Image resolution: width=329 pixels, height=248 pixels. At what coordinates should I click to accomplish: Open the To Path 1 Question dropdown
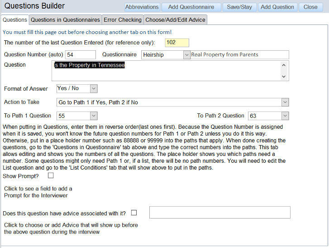(x=93, y=116)
